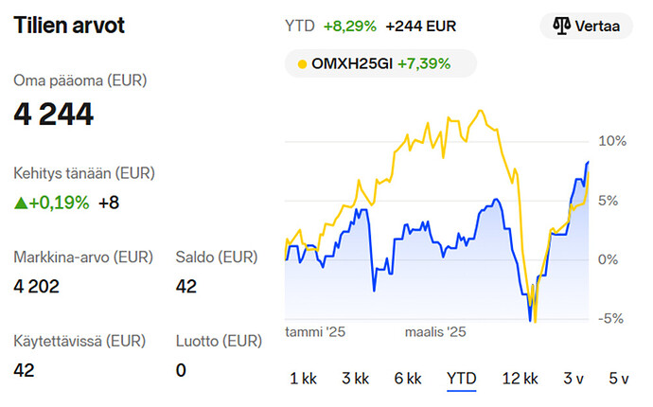Click the green up-triangle by +0,19%
The height and width of the screenshot is (407, 653).
pyautogui.click(x=21, y=203)
